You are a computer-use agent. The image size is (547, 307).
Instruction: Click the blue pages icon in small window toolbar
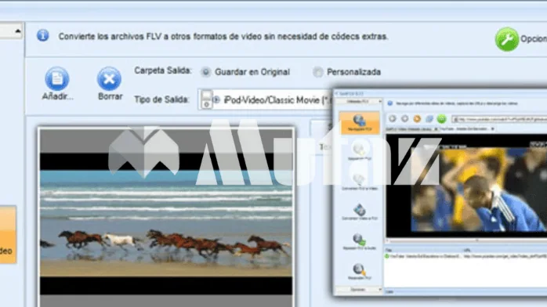click(429, 119)
